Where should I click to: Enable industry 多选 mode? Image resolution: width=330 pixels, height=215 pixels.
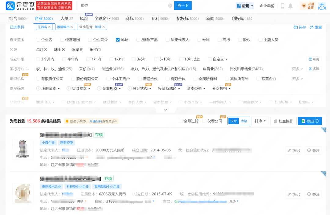314,69
